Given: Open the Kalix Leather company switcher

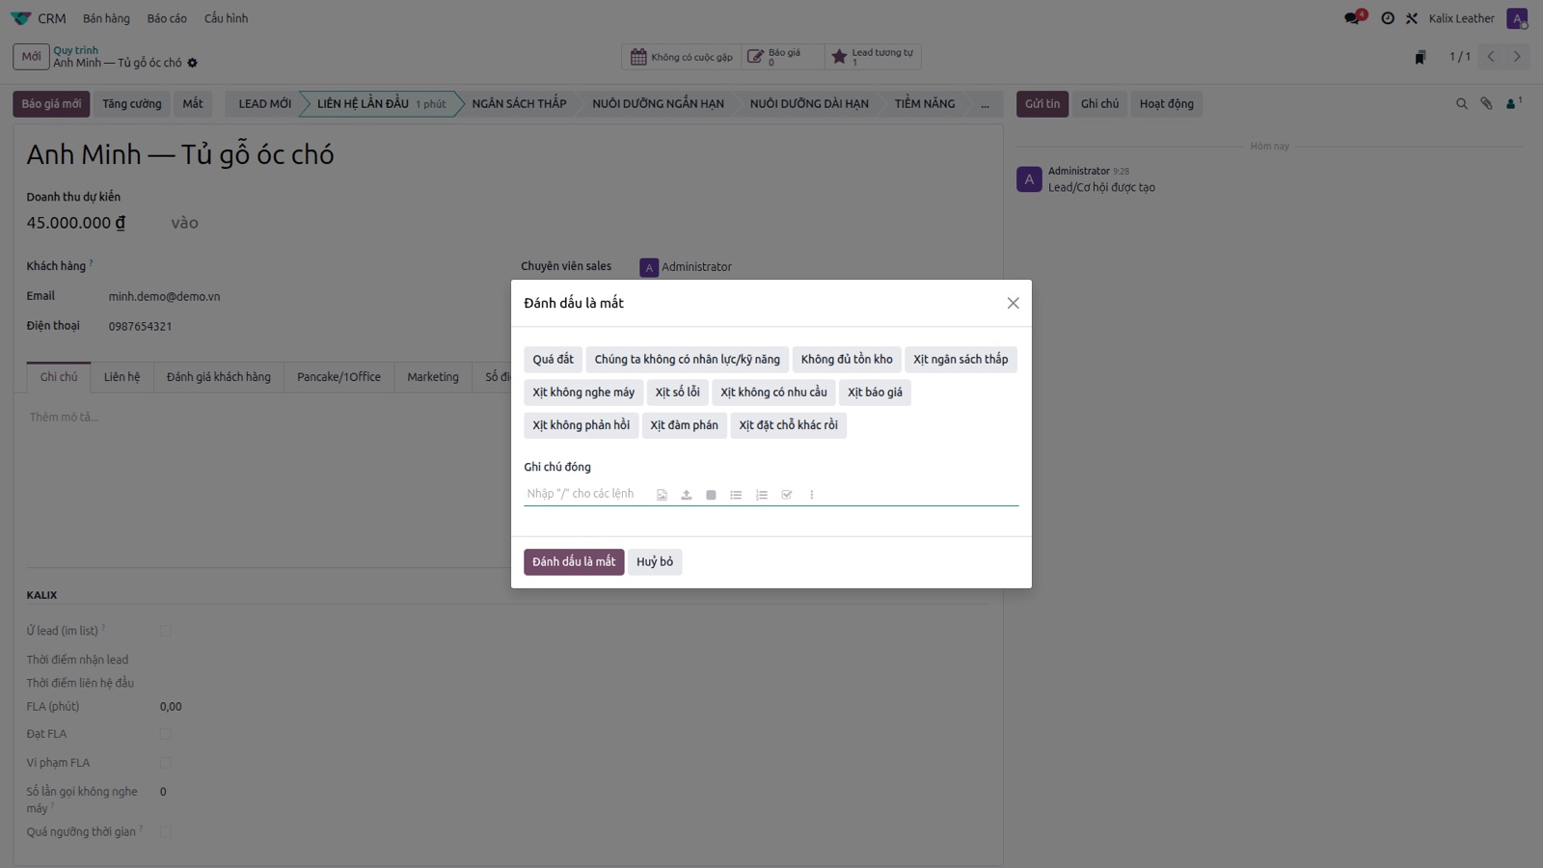Looking at the screenshot, I should tap(1461, 18).
